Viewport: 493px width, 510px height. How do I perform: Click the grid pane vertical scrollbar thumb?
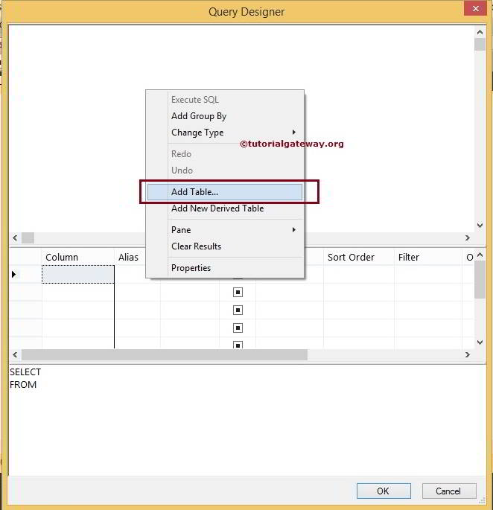pos(480,280)
